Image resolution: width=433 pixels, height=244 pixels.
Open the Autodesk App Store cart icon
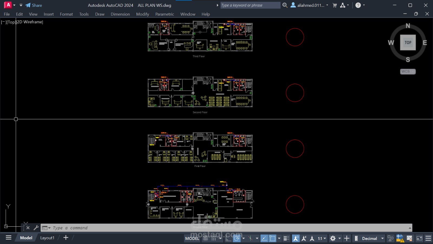pyautogui.click(x=335, y=5)
